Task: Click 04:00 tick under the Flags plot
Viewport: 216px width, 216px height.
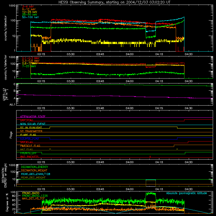Action: pos(130,162)
